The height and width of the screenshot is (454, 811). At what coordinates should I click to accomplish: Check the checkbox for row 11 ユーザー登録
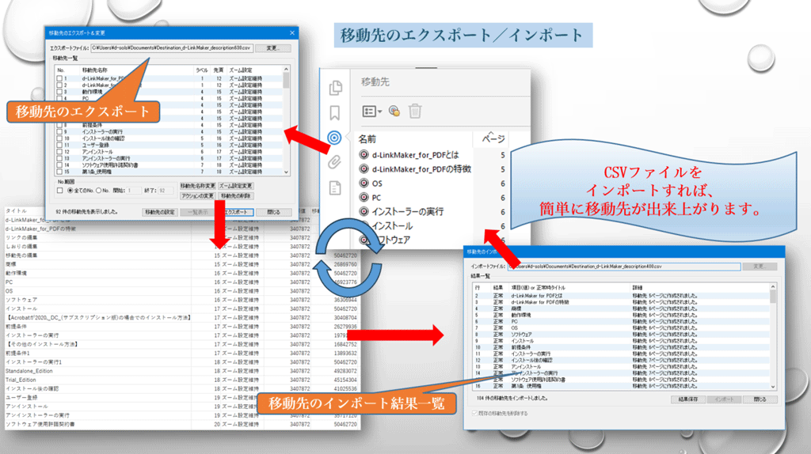click(60, 145)
